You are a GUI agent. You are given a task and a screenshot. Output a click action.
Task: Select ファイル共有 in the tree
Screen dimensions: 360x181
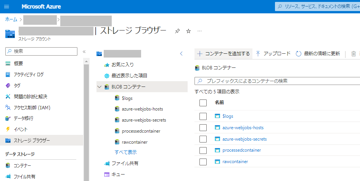click(x=125, y=163)
